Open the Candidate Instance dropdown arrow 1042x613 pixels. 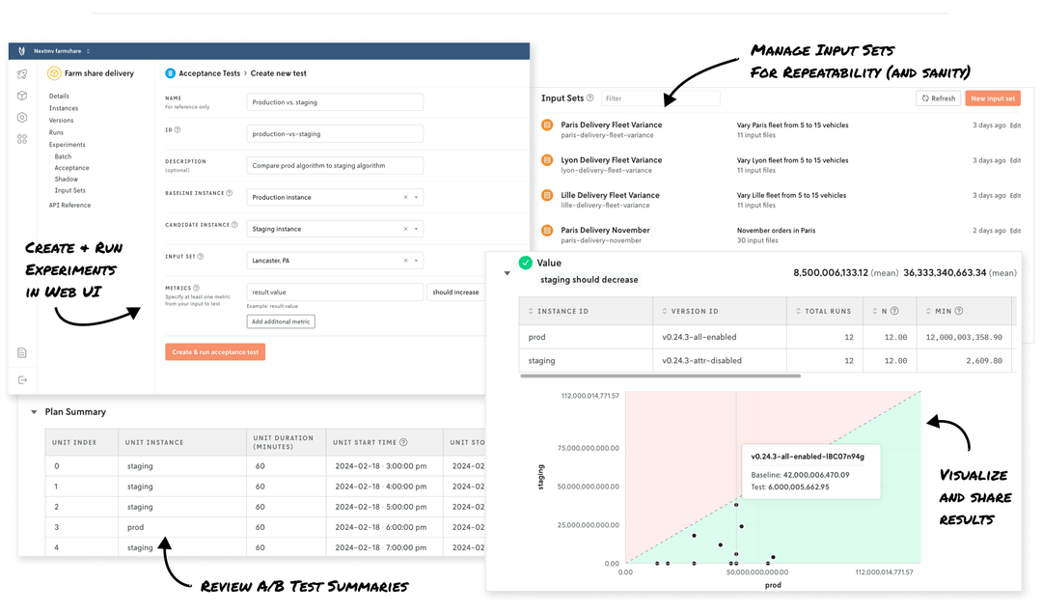[416, 229]
